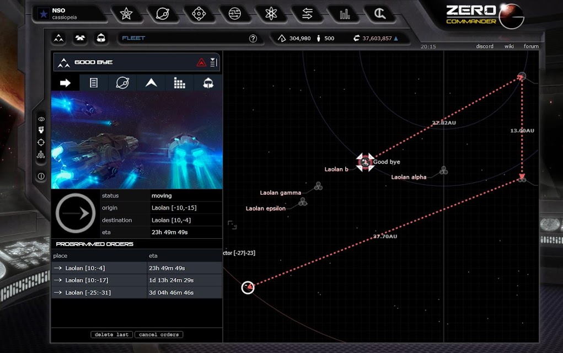Toggle the eye visibility icon in sidebar
Image resolution: width=563 pixels, height=353 pixels.
click(x=41, y=119)
